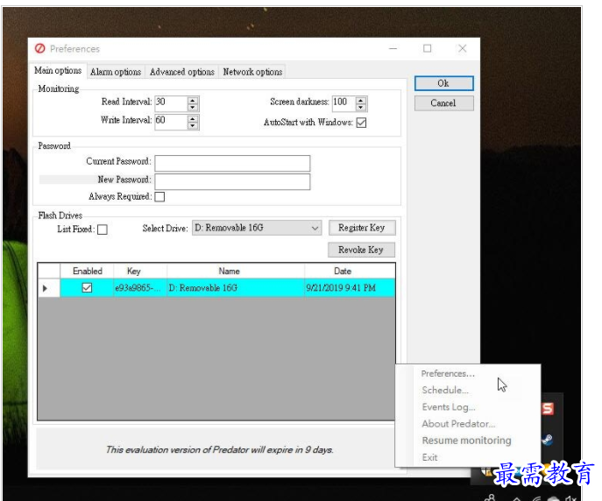Viewport: 602px width, 501px height.
Task: Open the Advanced options tab
Action: click(182, 72)
